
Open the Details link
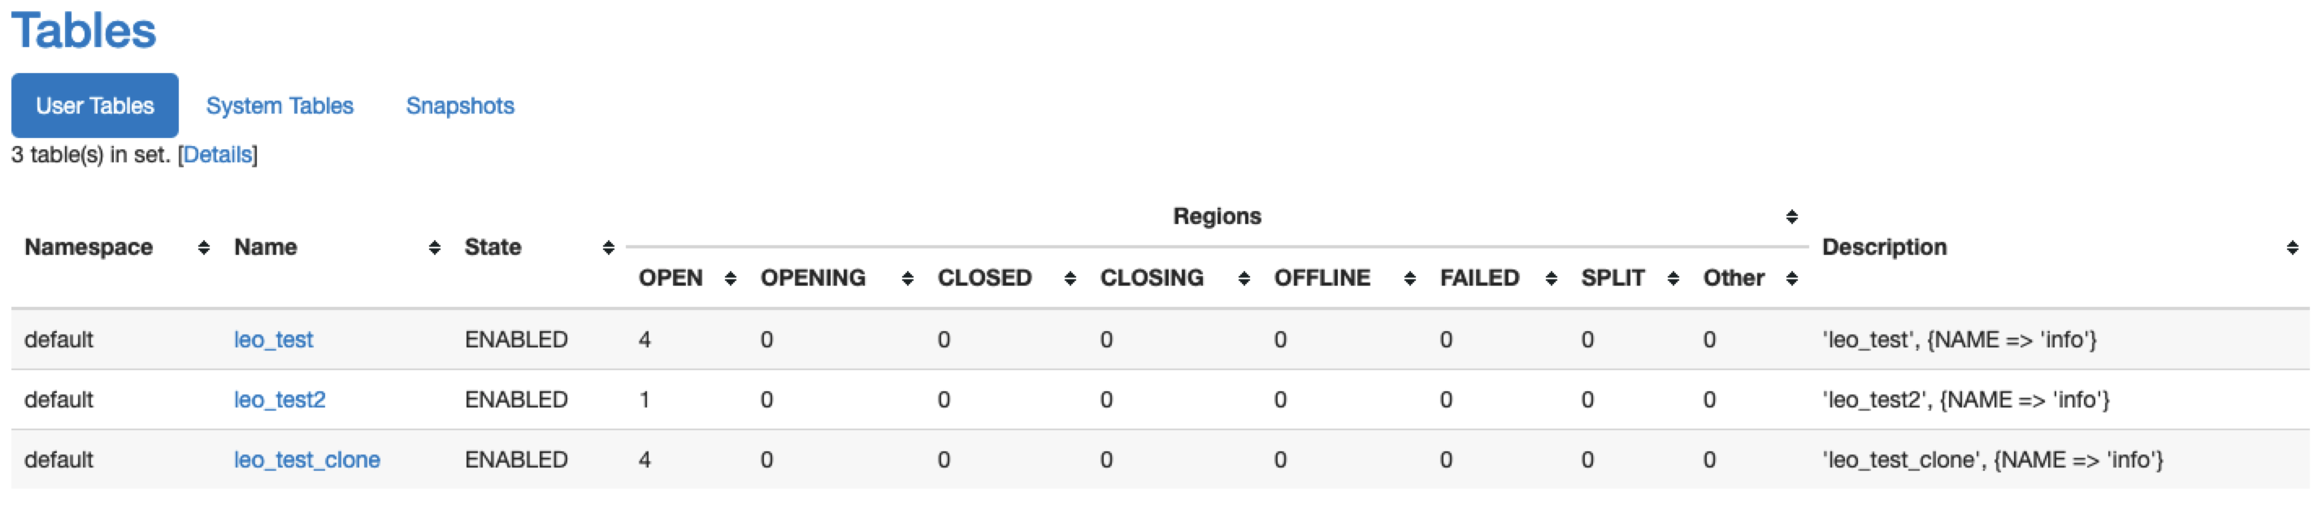pyautogui.click(x=218, y=155)
